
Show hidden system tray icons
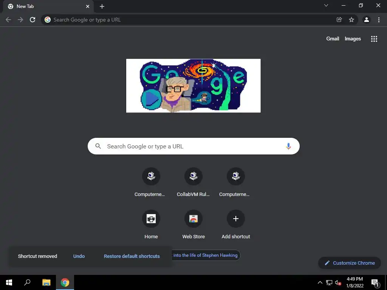pyautogui.click(x=320, y=282)
